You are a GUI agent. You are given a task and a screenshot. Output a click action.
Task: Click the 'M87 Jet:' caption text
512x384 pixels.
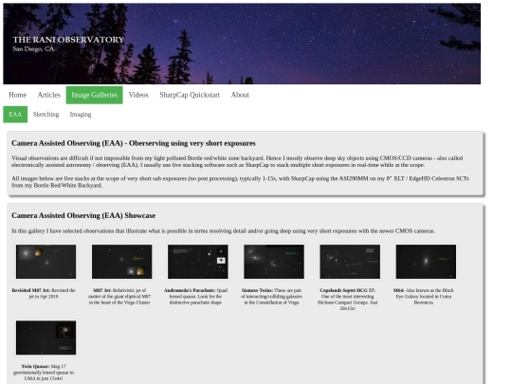(102, 290)
